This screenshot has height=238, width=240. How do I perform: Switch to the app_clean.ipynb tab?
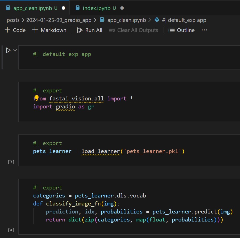pyautogui.click(x=35, y=8)
